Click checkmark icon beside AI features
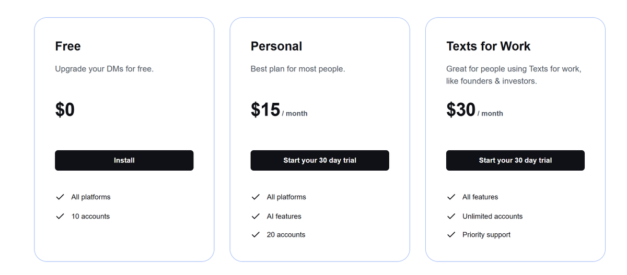The height and width of the screenshot is (275, 627). (x=256, y=216)
